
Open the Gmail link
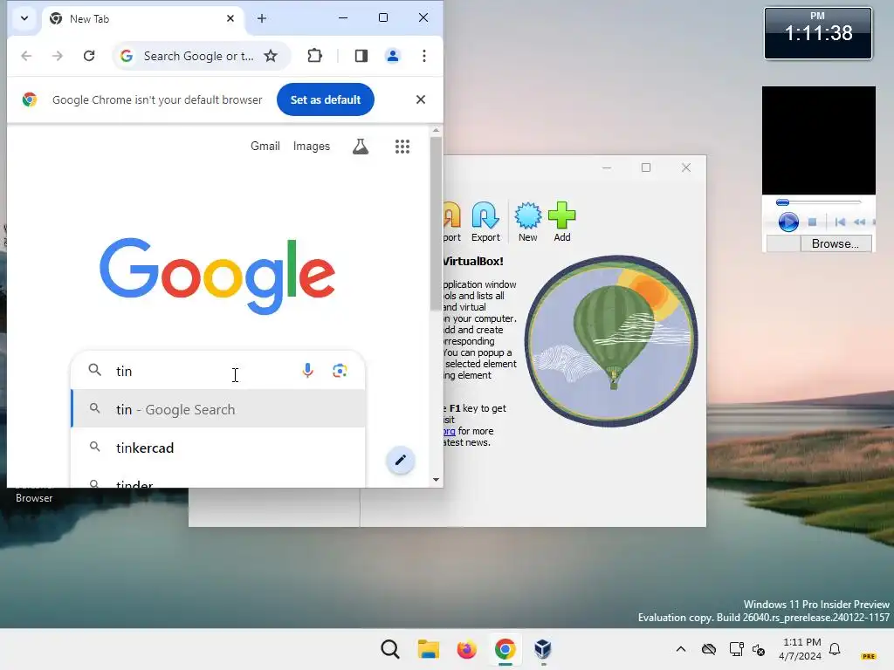(x=265, y=147)
